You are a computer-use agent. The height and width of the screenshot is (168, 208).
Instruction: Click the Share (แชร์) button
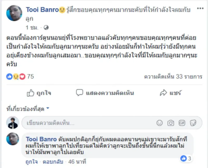pyautogui.click(x=171, y=93)
